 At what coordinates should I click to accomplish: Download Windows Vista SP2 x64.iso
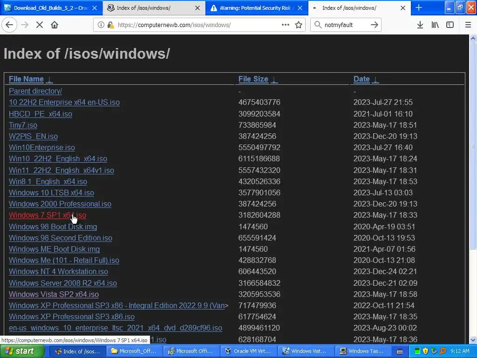pyautogui.click(x=54, y=295)
